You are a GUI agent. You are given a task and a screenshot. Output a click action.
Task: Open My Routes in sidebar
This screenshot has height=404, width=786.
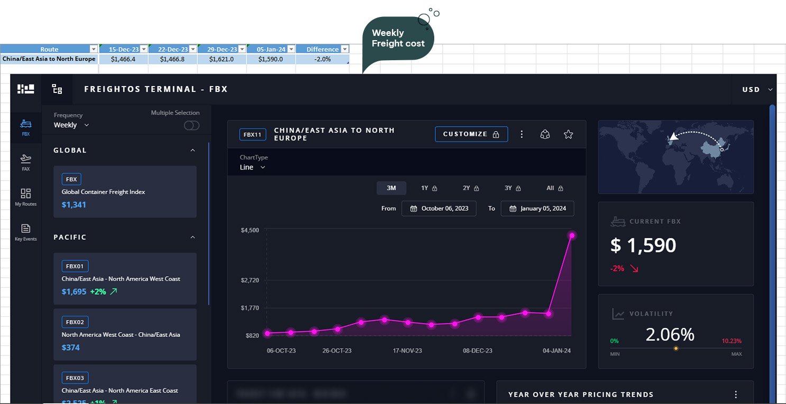pos(25,197)
